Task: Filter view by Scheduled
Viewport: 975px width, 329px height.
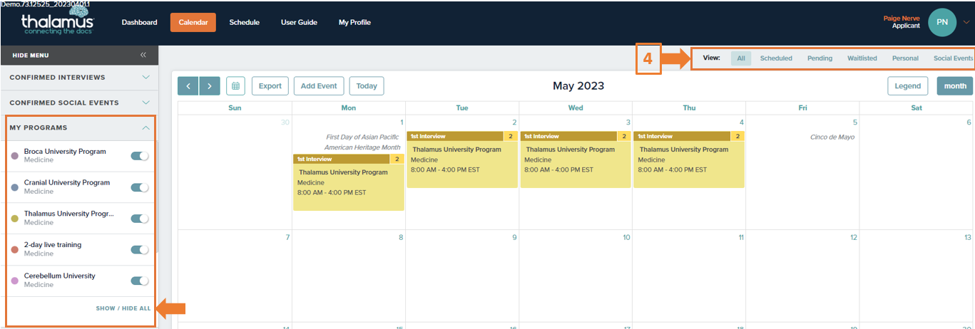Action: point(776,58)
